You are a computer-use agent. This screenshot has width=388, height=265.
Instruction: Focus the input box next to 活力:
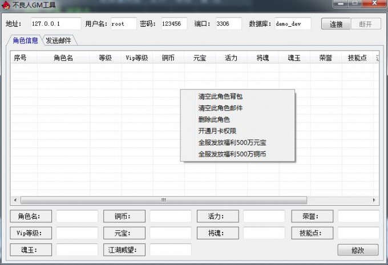pyautogui.click(x=264, y=217)
